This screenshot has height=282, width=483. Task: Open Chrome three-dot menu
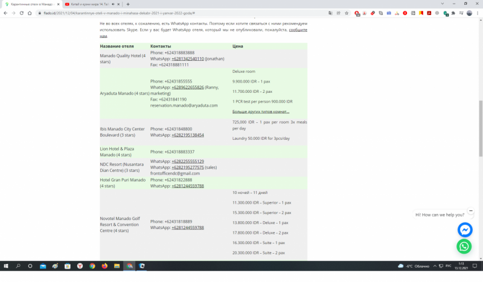point(478,13)
